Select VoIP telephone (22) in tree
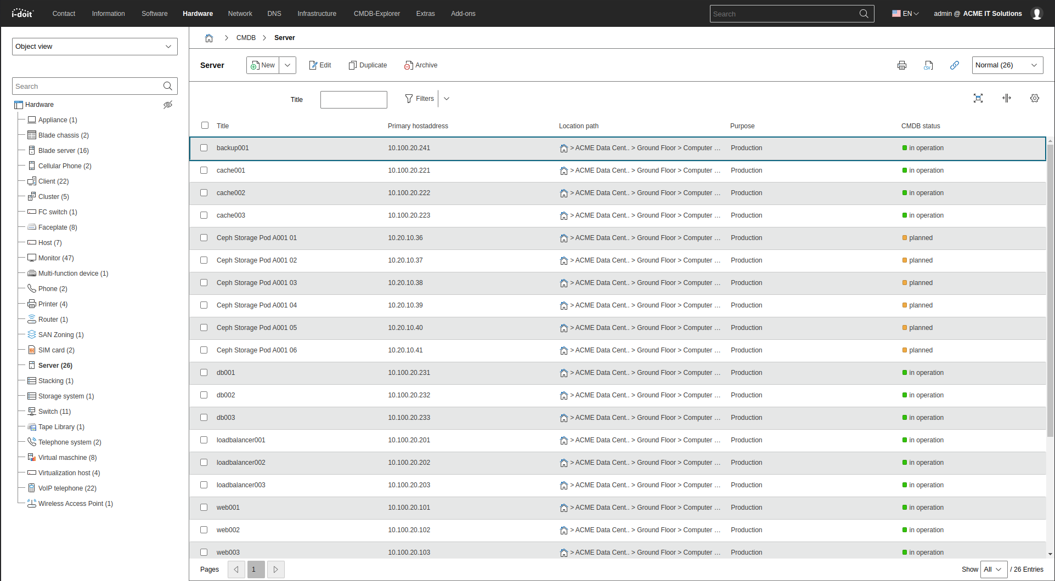This screenshot has height=581, width=1055. 67,488
